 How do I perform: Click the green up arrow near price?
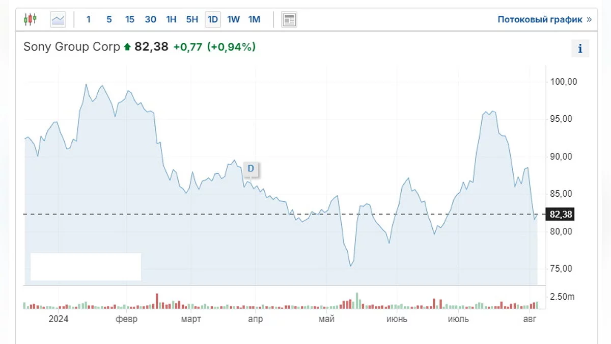point(127,47)
